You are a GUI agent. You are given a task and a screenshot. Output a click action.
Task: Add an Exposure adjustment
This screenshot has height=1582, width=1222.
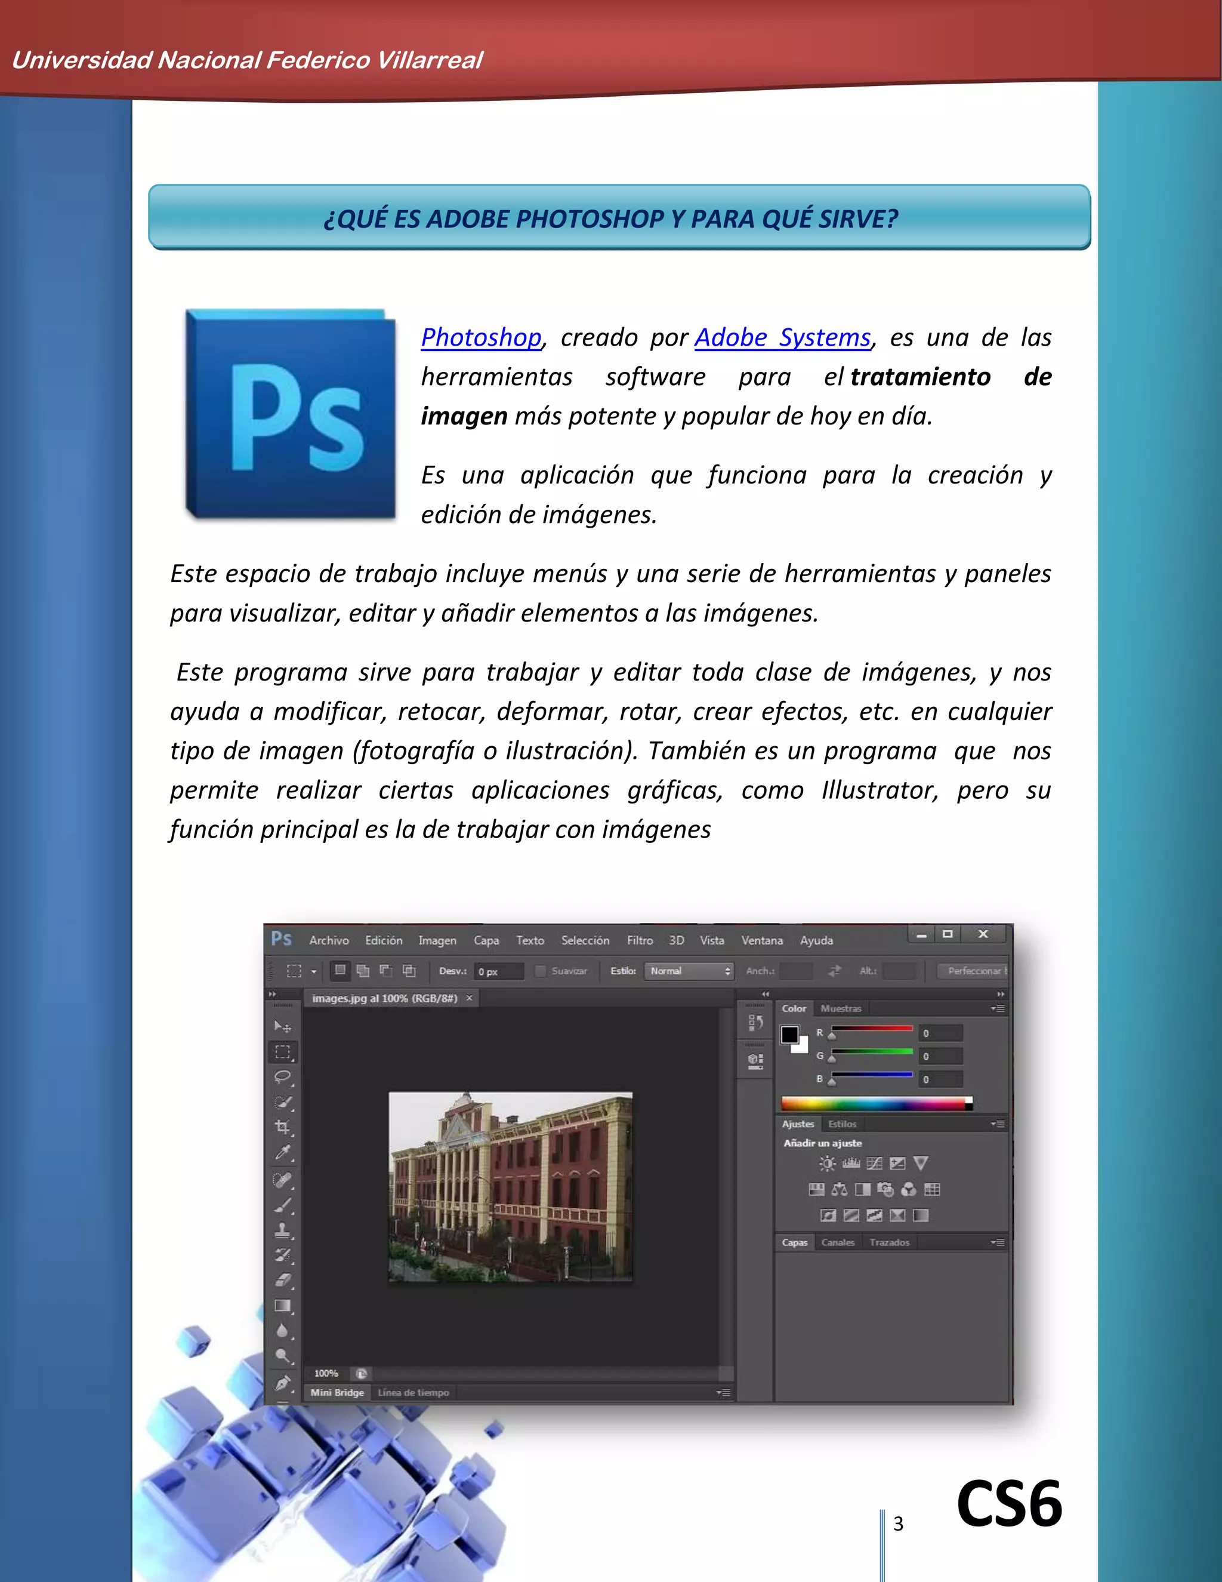click(x=897, y=1164)
